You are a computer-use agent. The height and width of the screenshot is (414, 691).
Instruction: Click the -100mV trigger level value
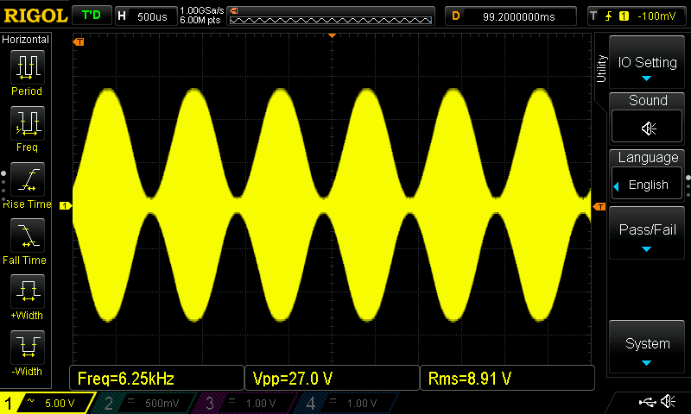(656, 16)
